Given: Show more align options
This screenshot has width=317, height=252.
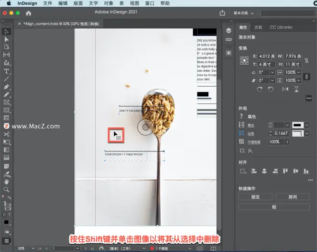Looking at the screenshot, I should [x=310, y=180].
